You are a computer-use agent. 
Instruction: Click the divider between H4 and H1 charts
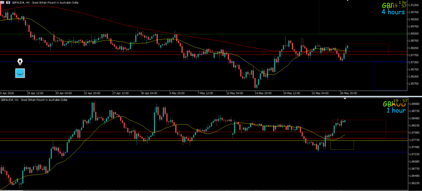click(211, 97)
